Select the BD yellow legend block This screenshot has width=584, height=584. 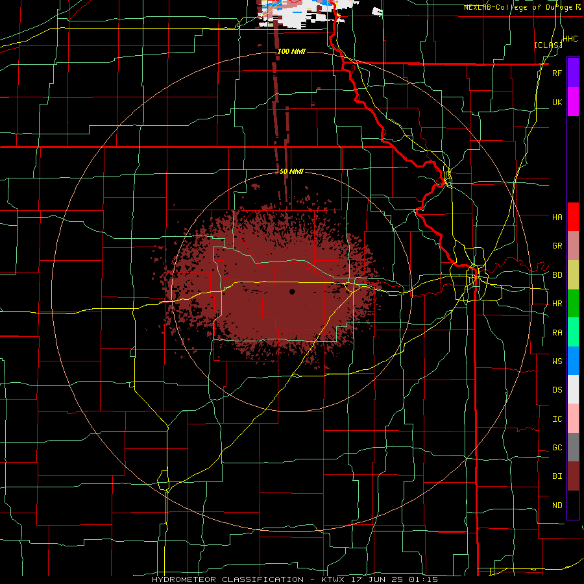pos(573,274)
